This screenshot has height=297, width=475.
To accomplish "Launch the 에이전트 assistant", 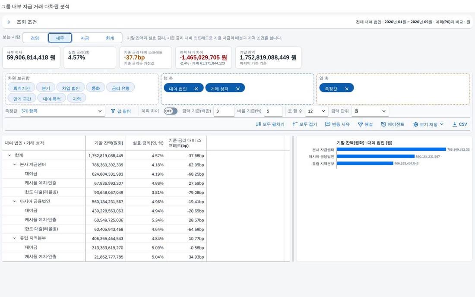I will 393,124.
